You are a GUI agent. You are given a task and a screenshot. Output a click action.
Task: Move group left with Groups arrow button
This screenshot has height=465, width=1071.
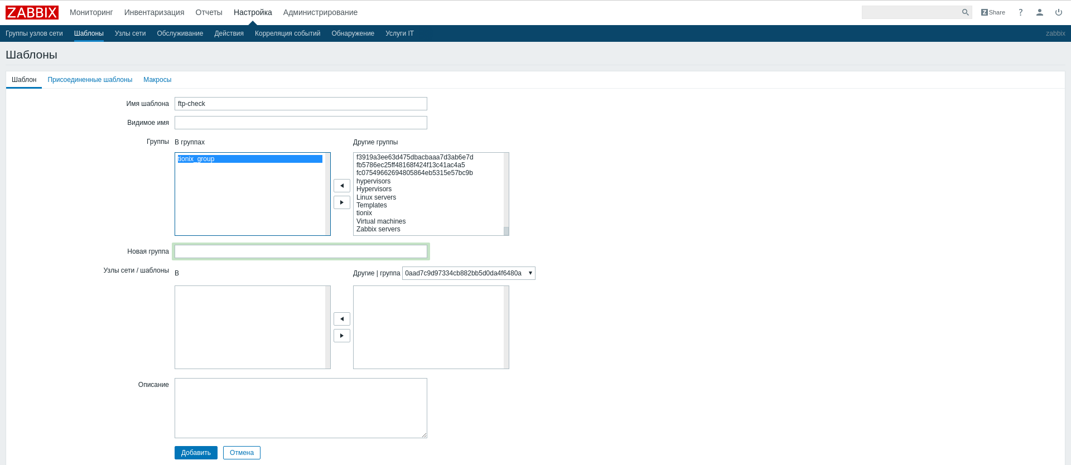(x=342, y=186)
